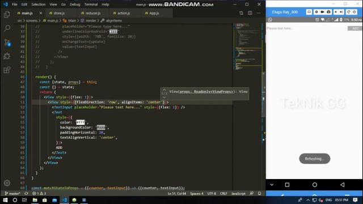Tap the Android back triangle button
This screenshot has height=204, width=363.
[343, 185]
